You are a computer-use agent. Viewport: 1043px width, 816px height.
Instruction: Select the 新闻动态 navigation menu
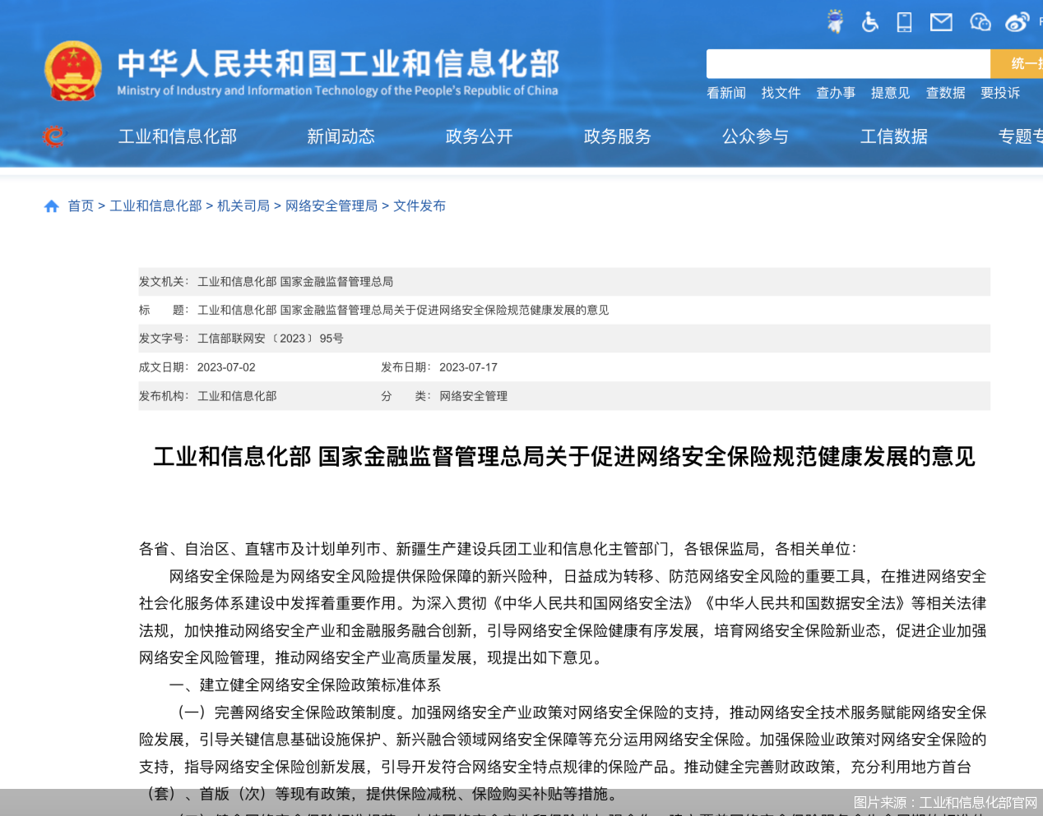click(341, 136)
